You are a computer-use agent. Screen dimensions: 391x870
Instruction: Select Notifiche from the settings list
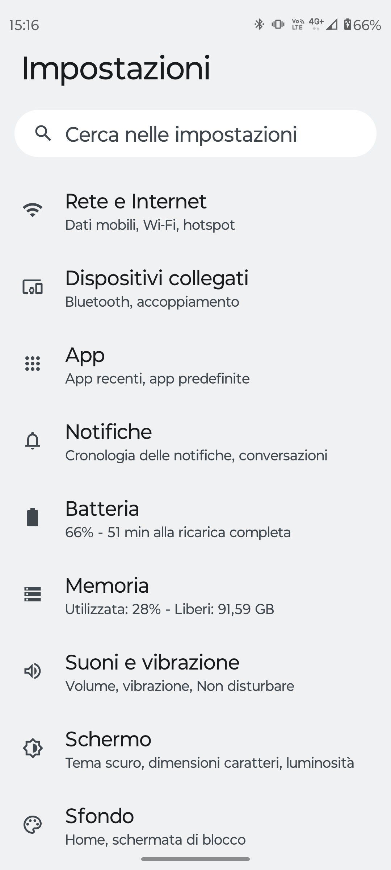click(195, 443)
